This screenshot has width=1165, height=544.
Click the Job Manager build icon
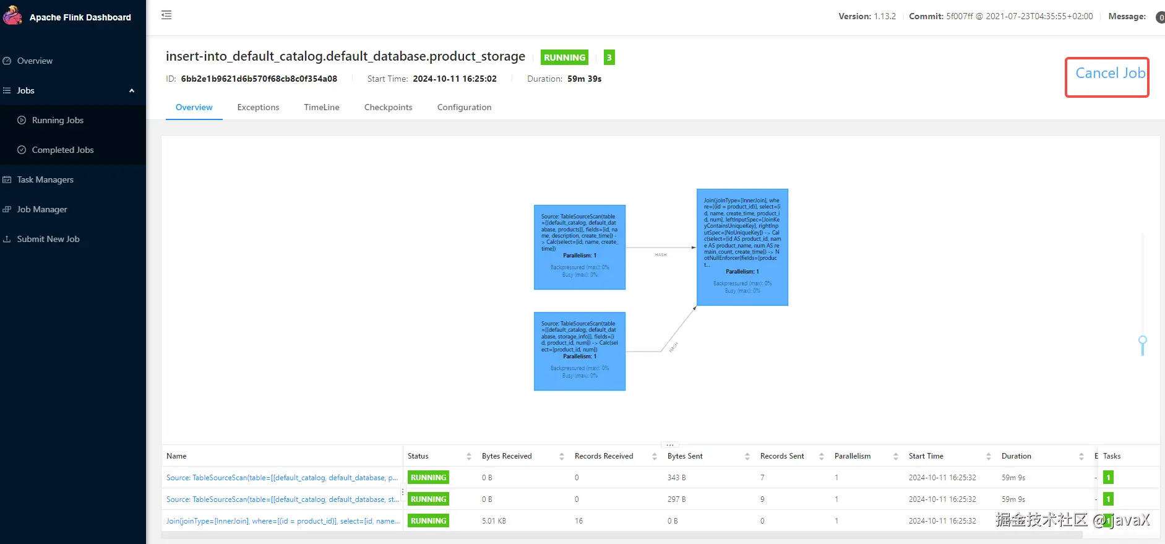pos(7,209)
